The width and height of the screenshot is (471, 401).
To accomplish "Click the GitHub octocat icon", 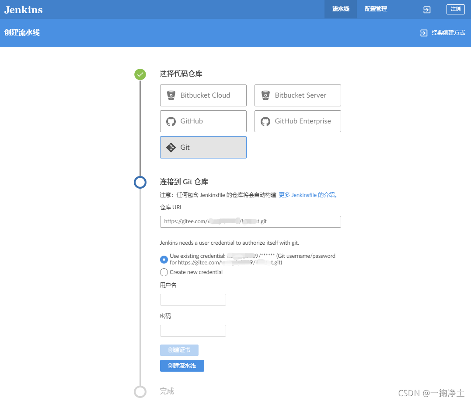I will coord(171,121).
